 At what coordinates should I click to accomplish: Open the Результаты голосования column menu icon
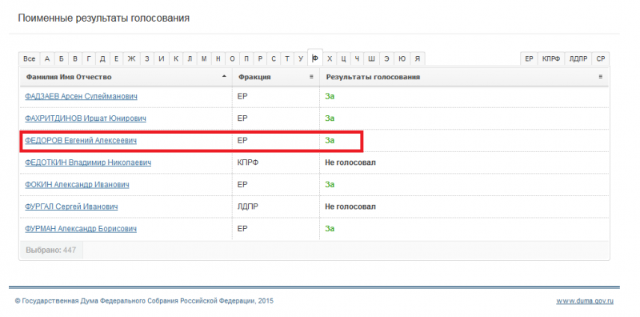click(601, 77)
